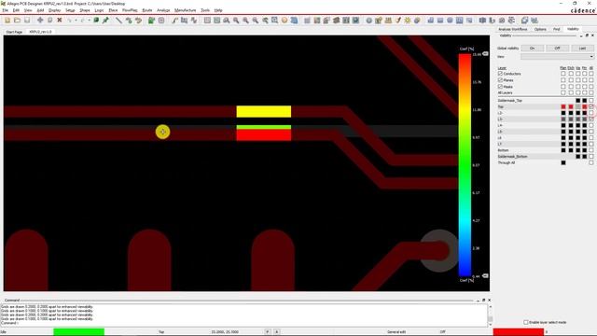Click the top handle of coefficient color scale
This screenshot has height=336, width=597.
click(x=485, y=54)
